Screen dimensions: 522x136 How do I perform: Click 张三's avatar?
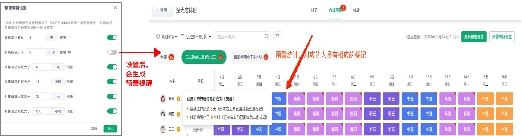click(163, 99)
